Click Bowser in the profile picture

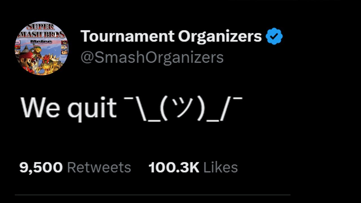(51, 65)
